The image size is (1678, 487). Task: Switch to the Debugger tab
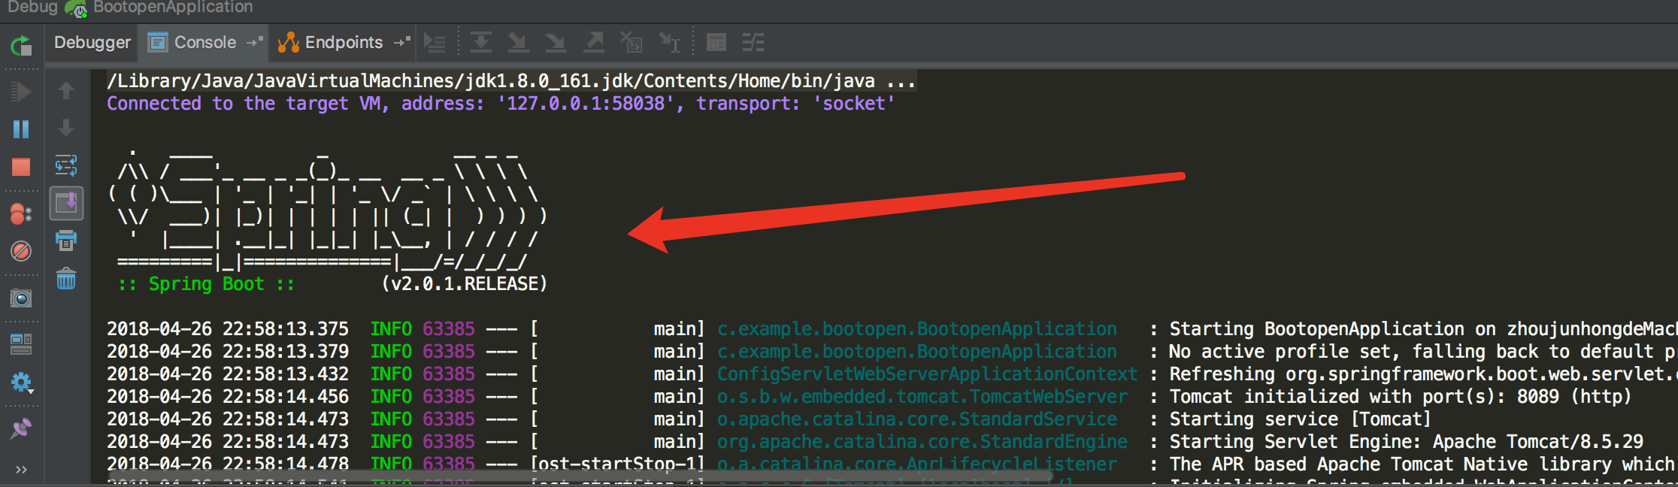pyautogui.click(x=92, y=43)
